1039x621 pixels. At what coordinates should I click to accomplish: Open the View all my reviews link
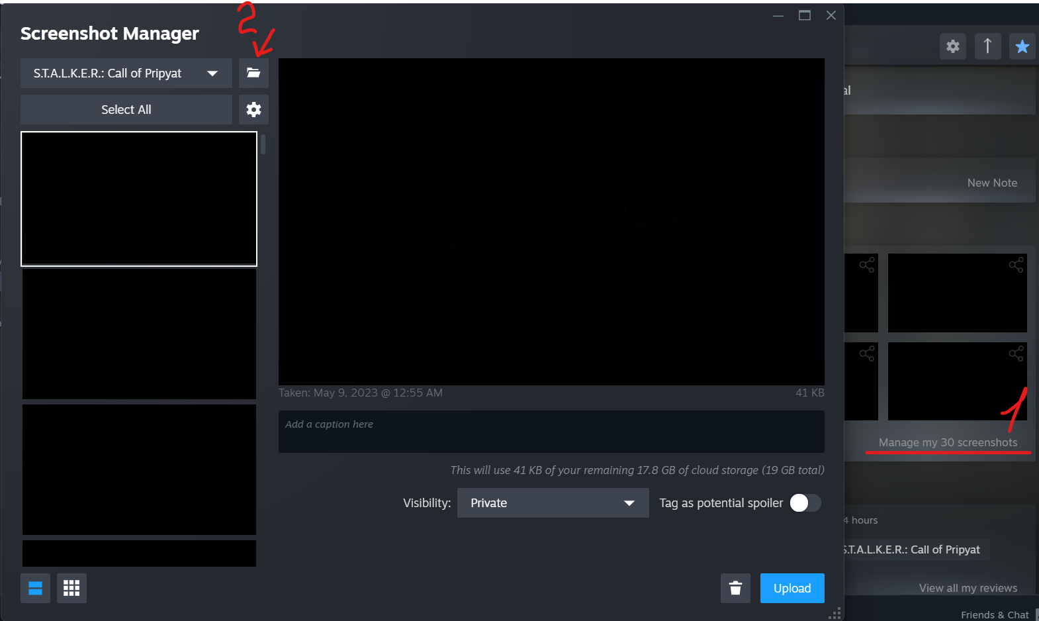(968, 588)
